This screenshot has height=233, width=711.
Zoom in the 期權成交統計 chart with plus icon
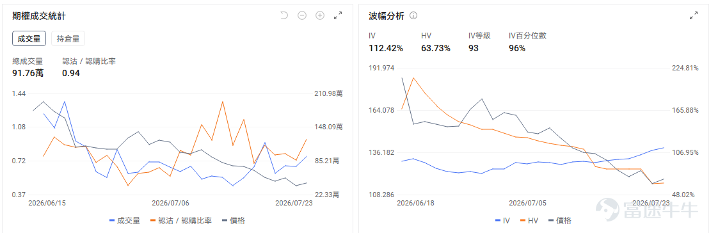coord(320,16)
